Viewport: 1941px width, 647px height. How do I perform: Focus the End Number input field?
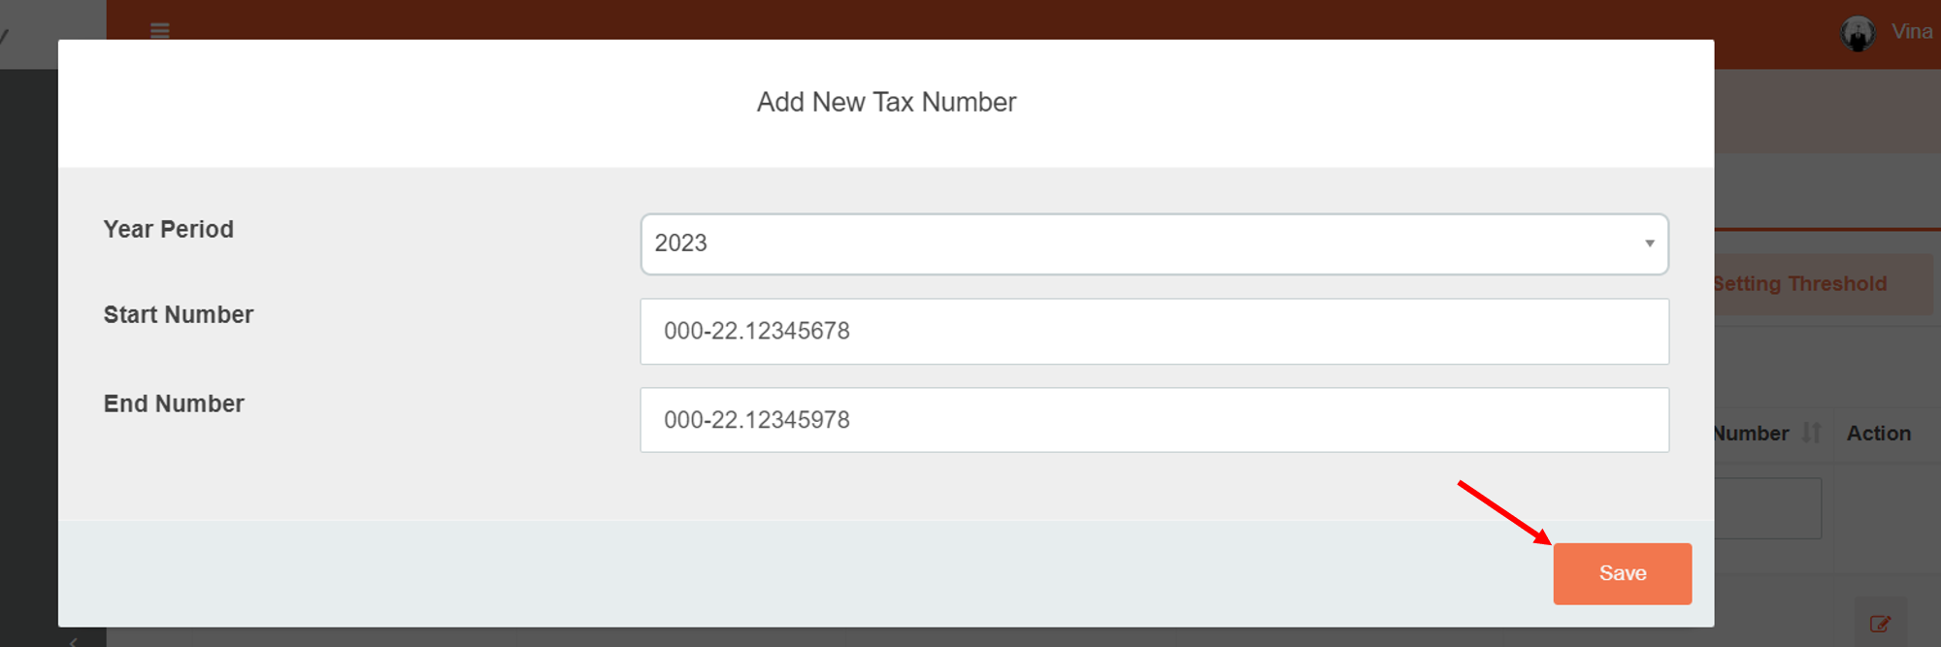point(1154,420)
